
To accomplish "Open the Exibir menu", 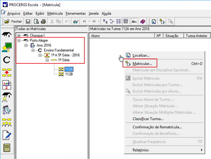I will coord(40,13).
